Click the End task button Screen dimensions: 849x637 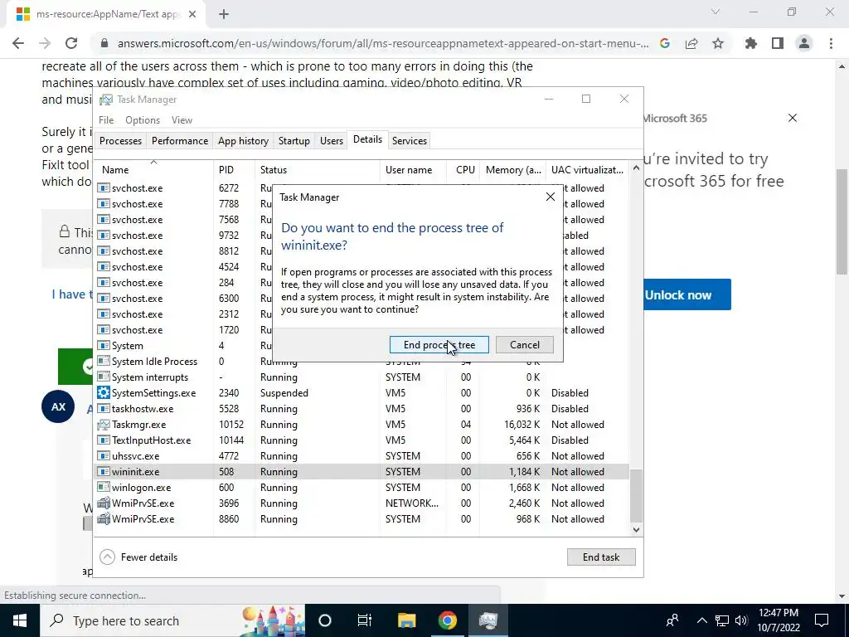point(601,557)
